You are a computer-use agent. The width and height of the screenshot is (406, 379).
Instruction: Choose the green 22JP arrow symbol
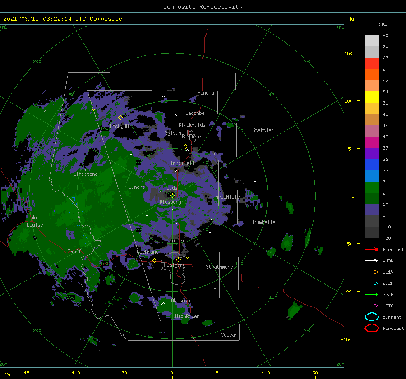pyautogui.click(x=372, y=294)
